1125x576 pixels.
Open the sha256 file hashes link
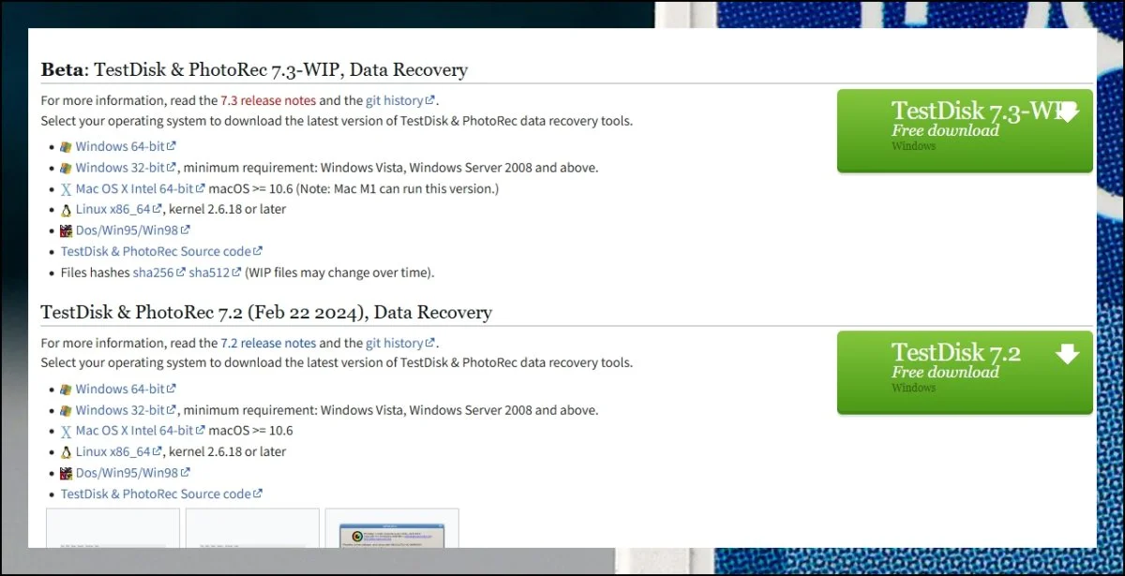coord(152,273)
